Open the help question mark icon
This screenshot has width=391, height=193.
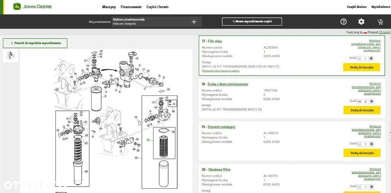click(x=343, y=21)
